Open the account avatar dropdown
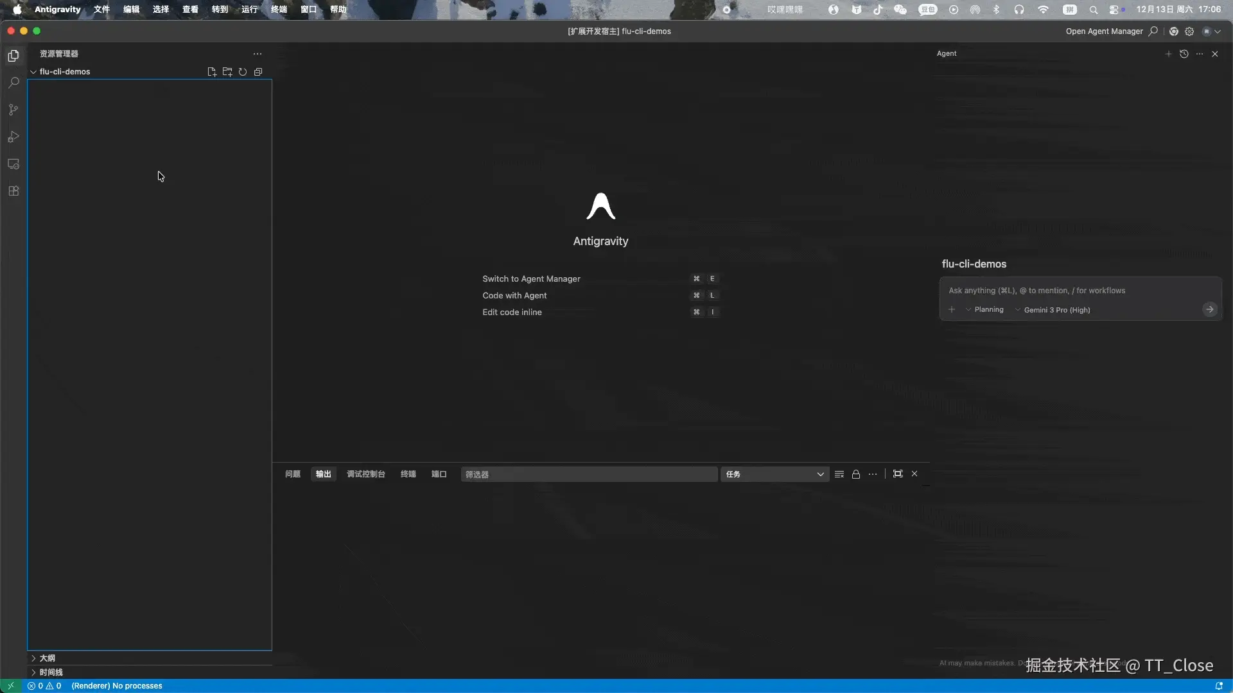The image size is (1233, 693). coord(1212,31)
